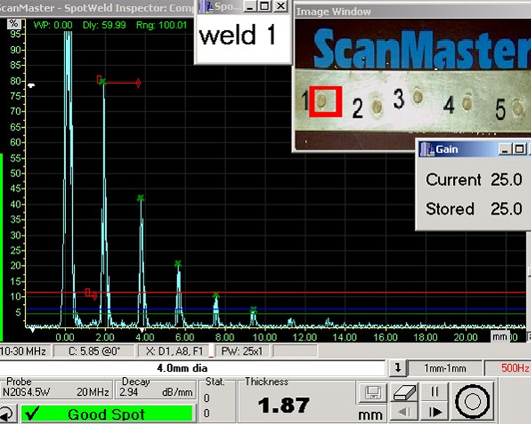Click the weld 1 label text
The width and height of the screenshot is (531, 424).
(x=238, y=35)
